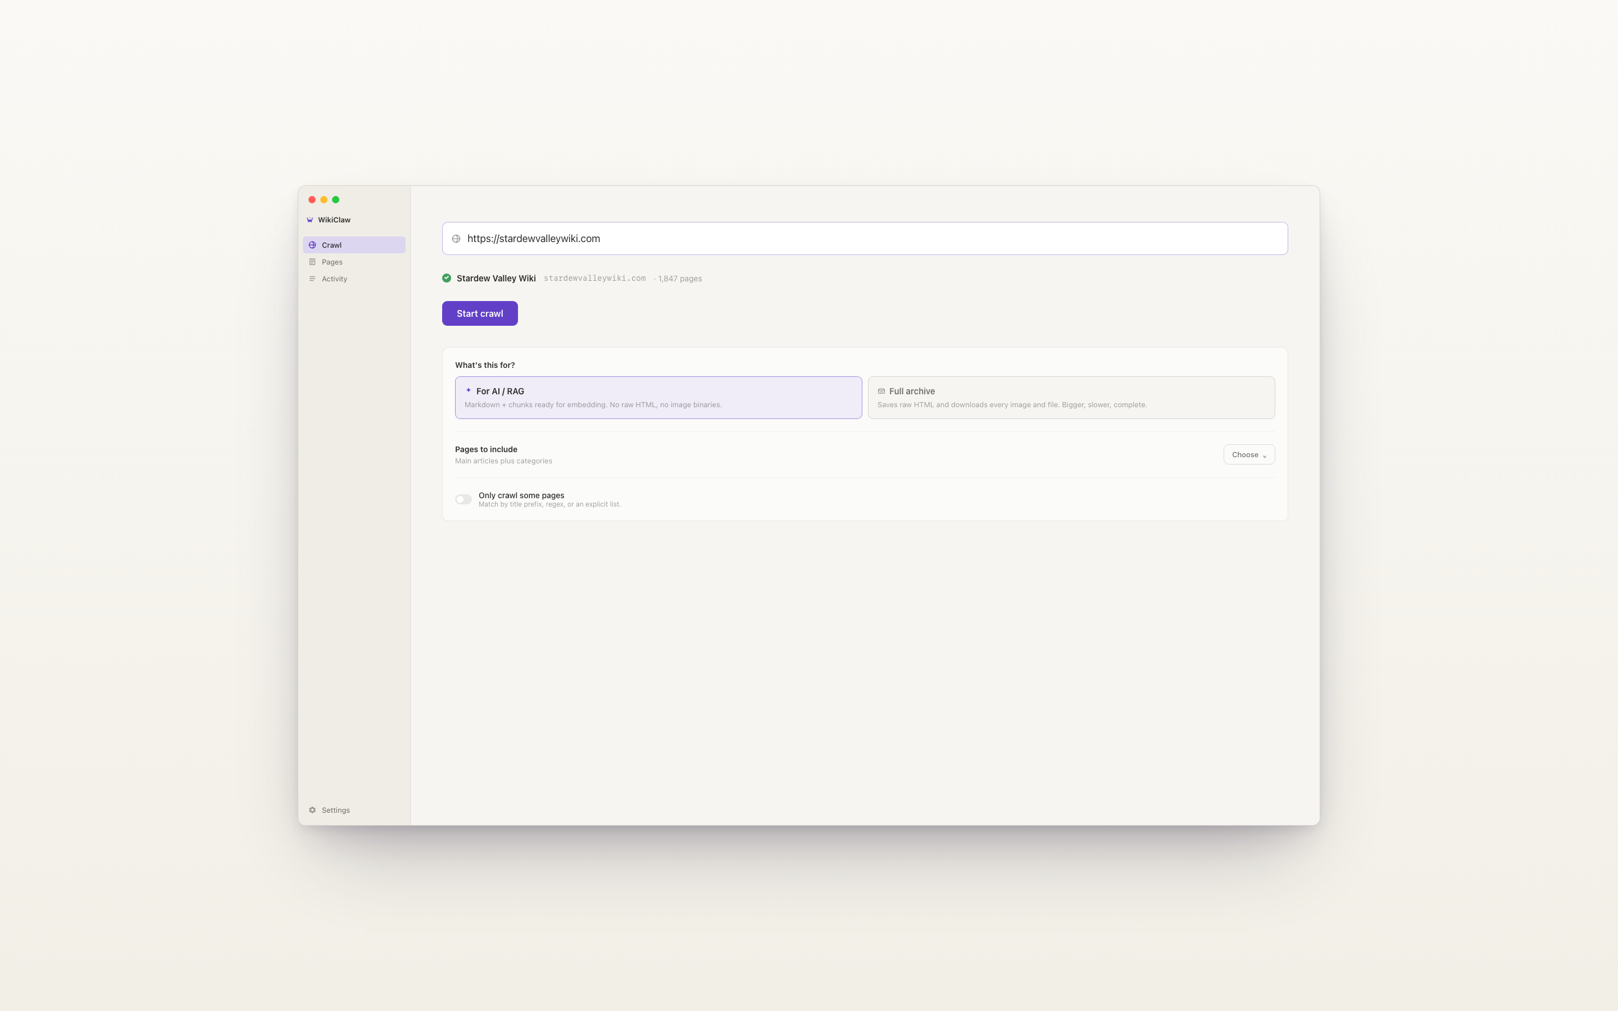
Task: Open the Activity section
Action: [354, 279]
